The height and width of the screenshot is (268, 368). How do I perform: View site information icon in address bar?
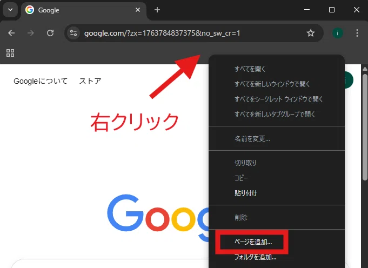coord(73,33)
